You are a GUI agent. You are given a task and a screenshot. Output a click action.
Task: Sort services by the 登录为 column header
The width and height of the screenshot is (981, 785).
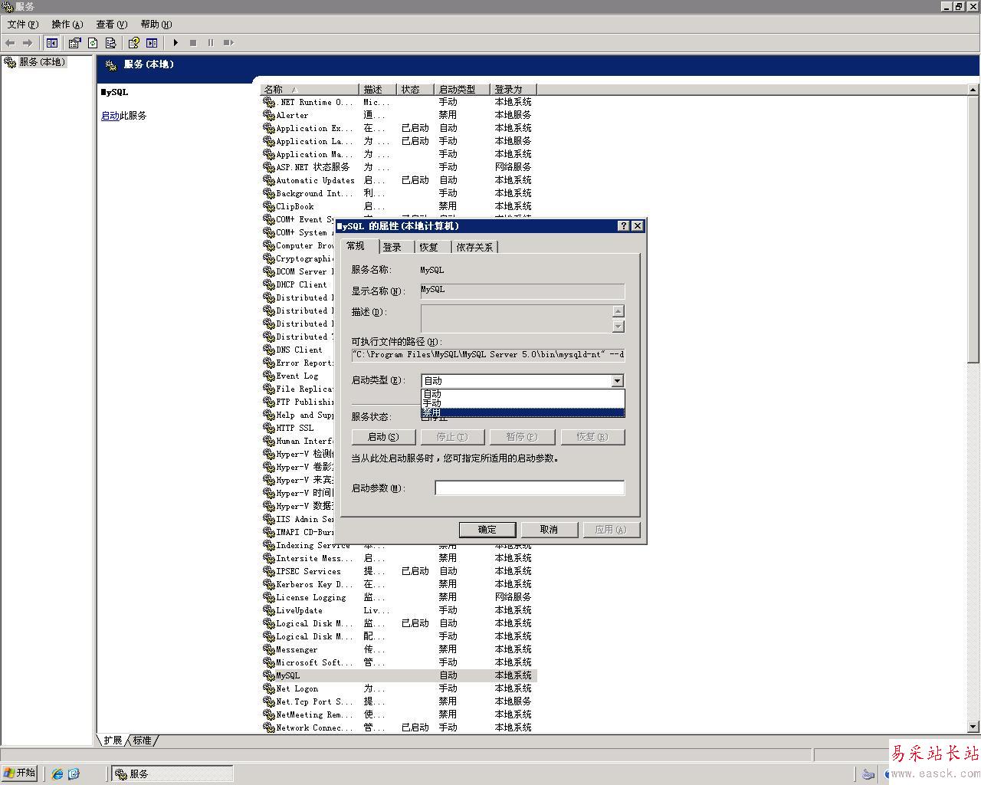(x=513, y=90)
